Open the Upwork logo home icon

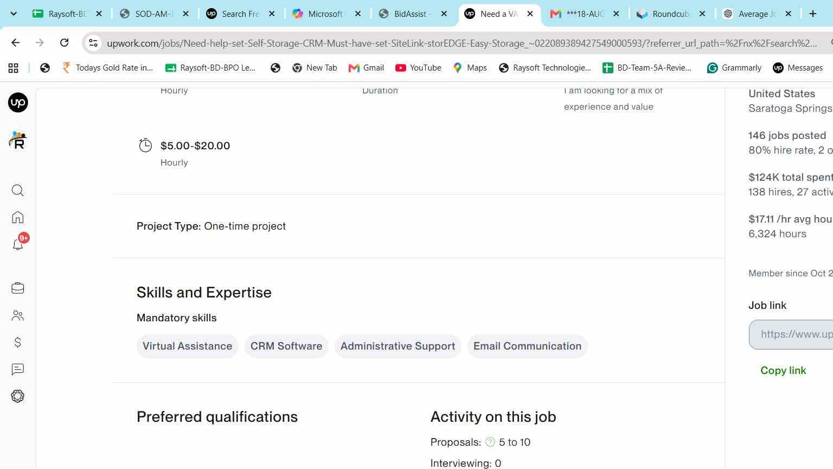[x=18, y=103]
